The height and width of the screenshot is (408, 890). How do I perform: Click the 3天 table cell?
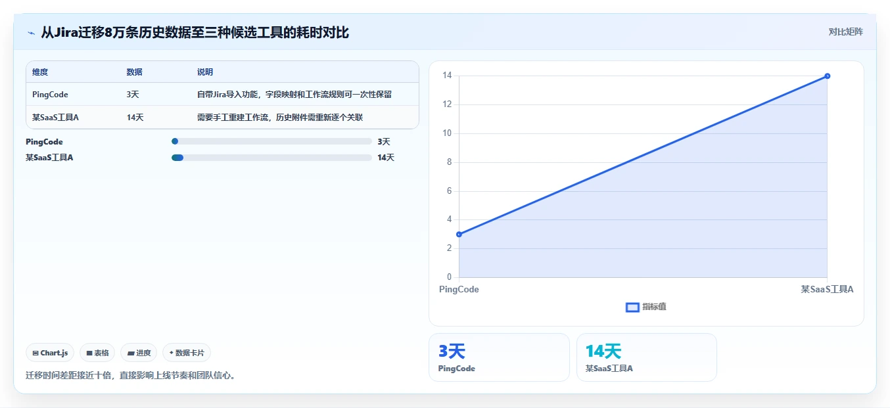(x=133, y=95)
